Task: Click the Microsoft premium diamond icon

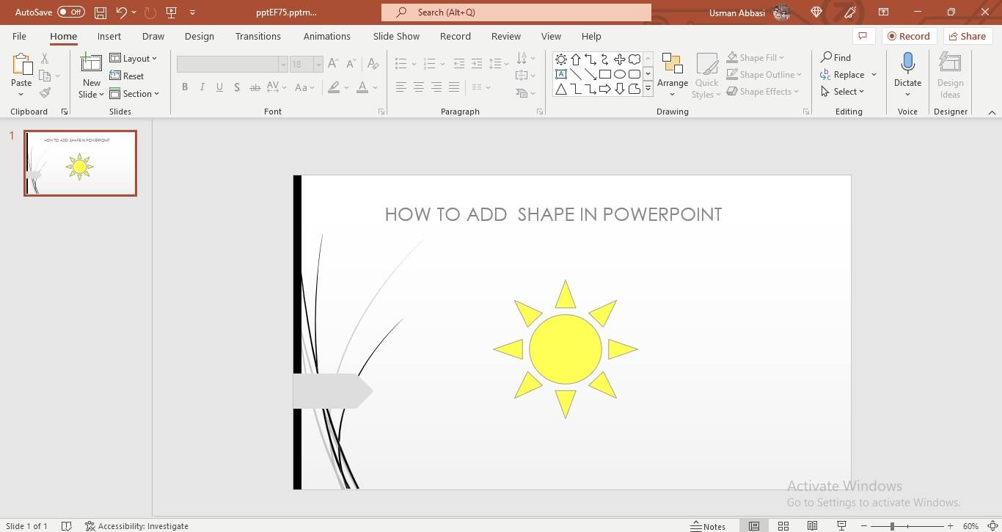Action: [816, 12]
